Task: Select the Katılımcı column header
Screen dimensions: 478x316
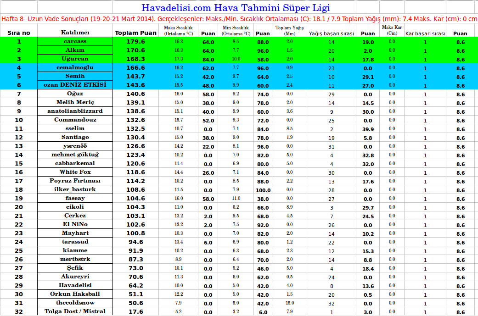Action: (x=75, y=33)
